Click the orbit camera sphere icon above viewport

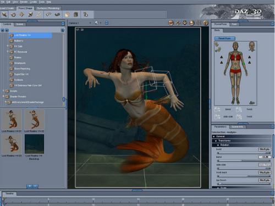click(x=171, y=23)
